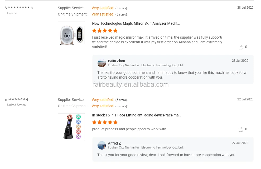
Task: Open 'In stock! 5 in 1 Face Lifting' link
Action: click(136, 115)
